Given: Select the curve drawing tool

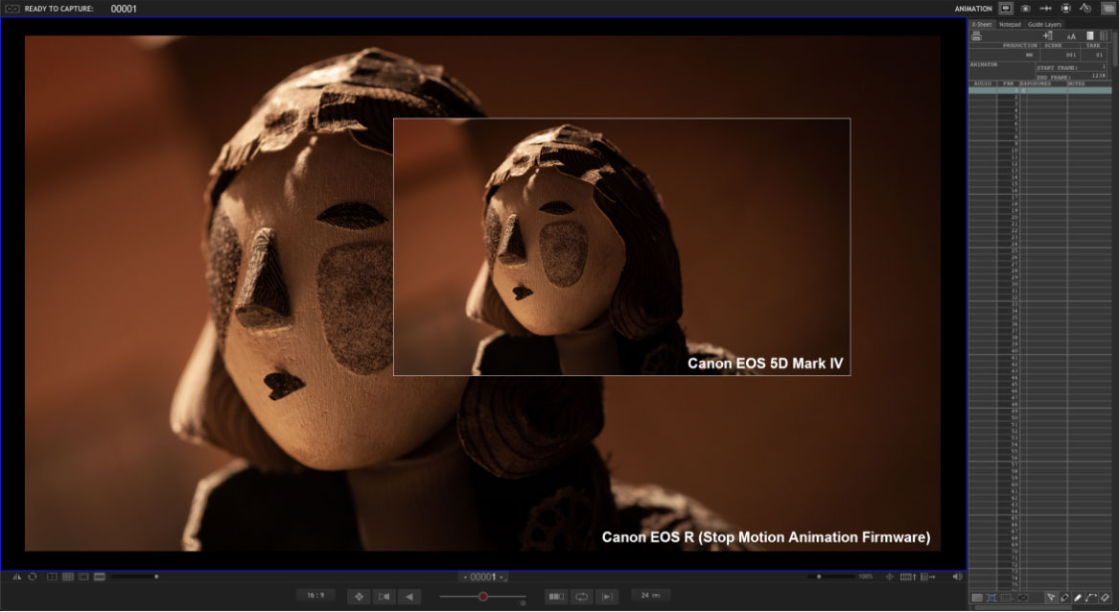Looking at the screenshot, I should point(1091,597).
